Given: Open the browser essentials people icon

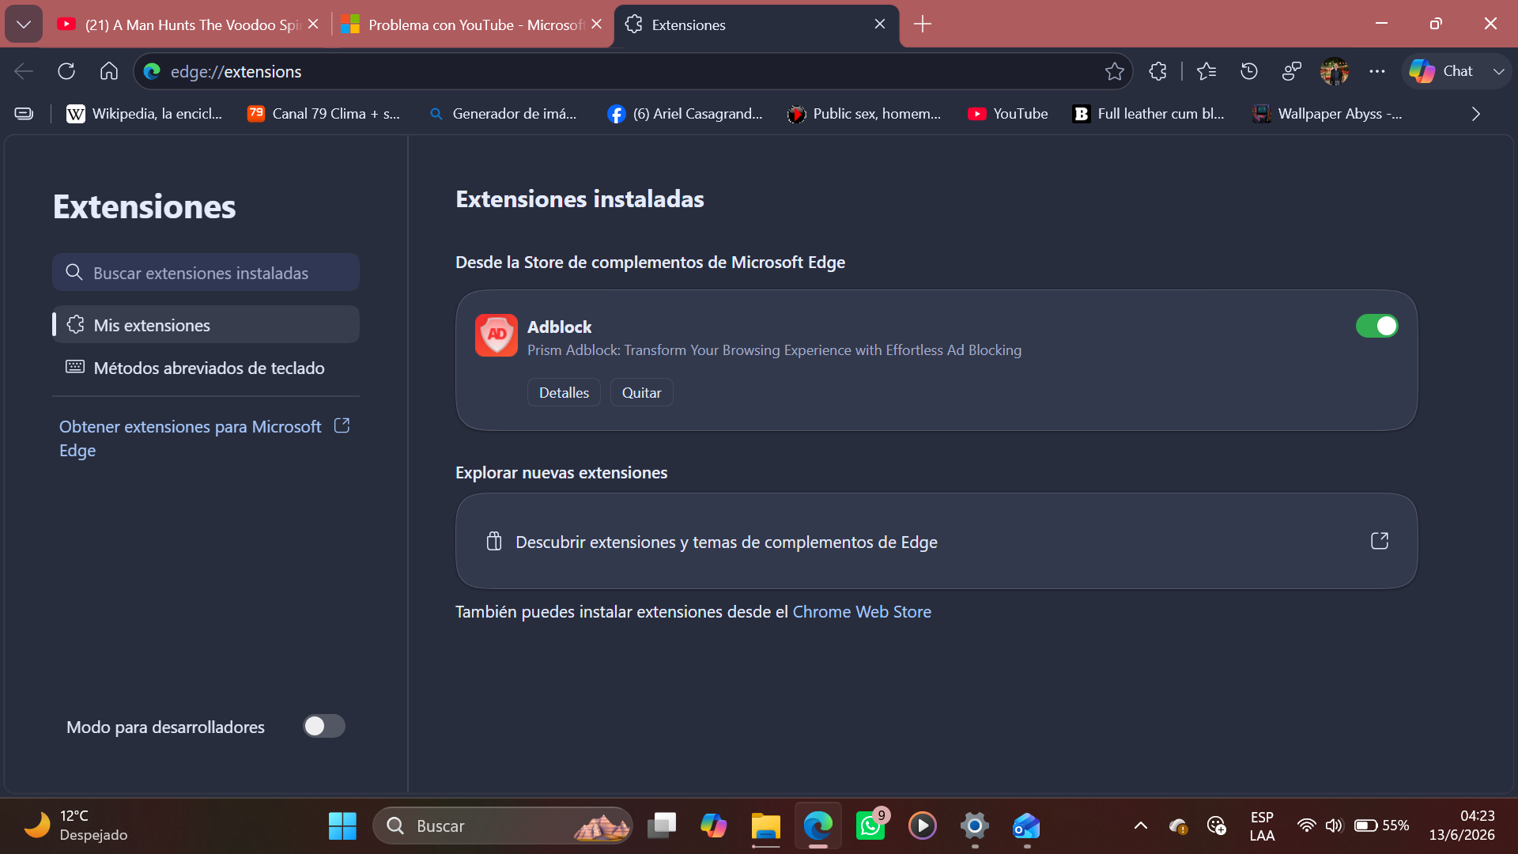Looking at the screenshot, I should [1292, 71].
